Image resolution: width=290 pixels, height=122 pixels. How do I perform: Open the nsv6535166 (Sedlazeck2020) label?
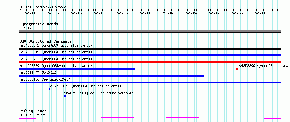coord(45,79)
